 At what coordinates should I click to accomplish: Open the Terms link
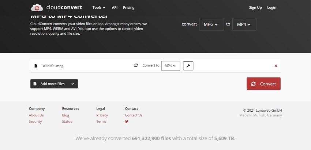click(101, 122)
